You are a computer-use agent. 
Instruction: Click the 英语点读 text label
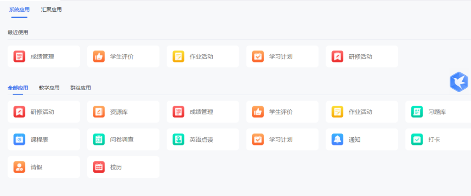coord(201,140)
